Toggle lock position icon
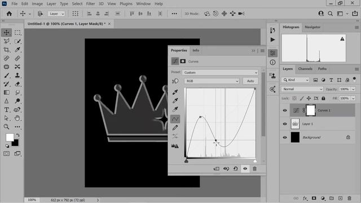 click(x=309, y=98)
